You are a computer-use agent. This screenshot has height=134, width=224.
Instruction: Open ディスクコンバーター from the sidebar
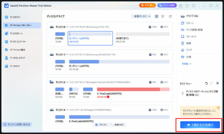(x=15, y=42)
